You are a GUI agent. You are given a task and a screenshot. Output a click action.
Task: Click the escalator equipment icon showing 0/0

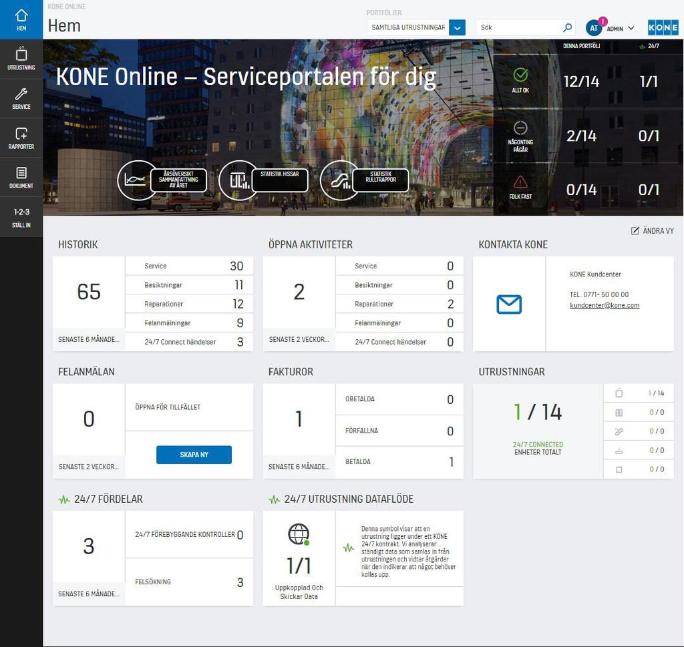coord(619,431)
